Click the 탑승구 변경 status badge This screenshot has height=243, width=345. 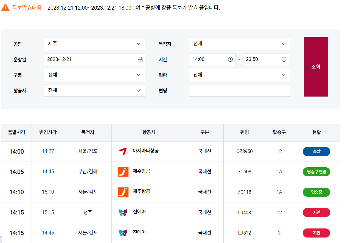pyautogui.click(x=316, y=172)
